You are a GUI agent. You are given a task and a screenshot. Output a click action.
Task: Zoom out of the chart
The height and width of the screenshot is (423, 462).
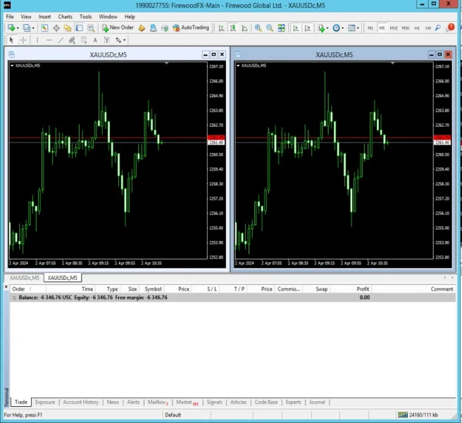270,27
